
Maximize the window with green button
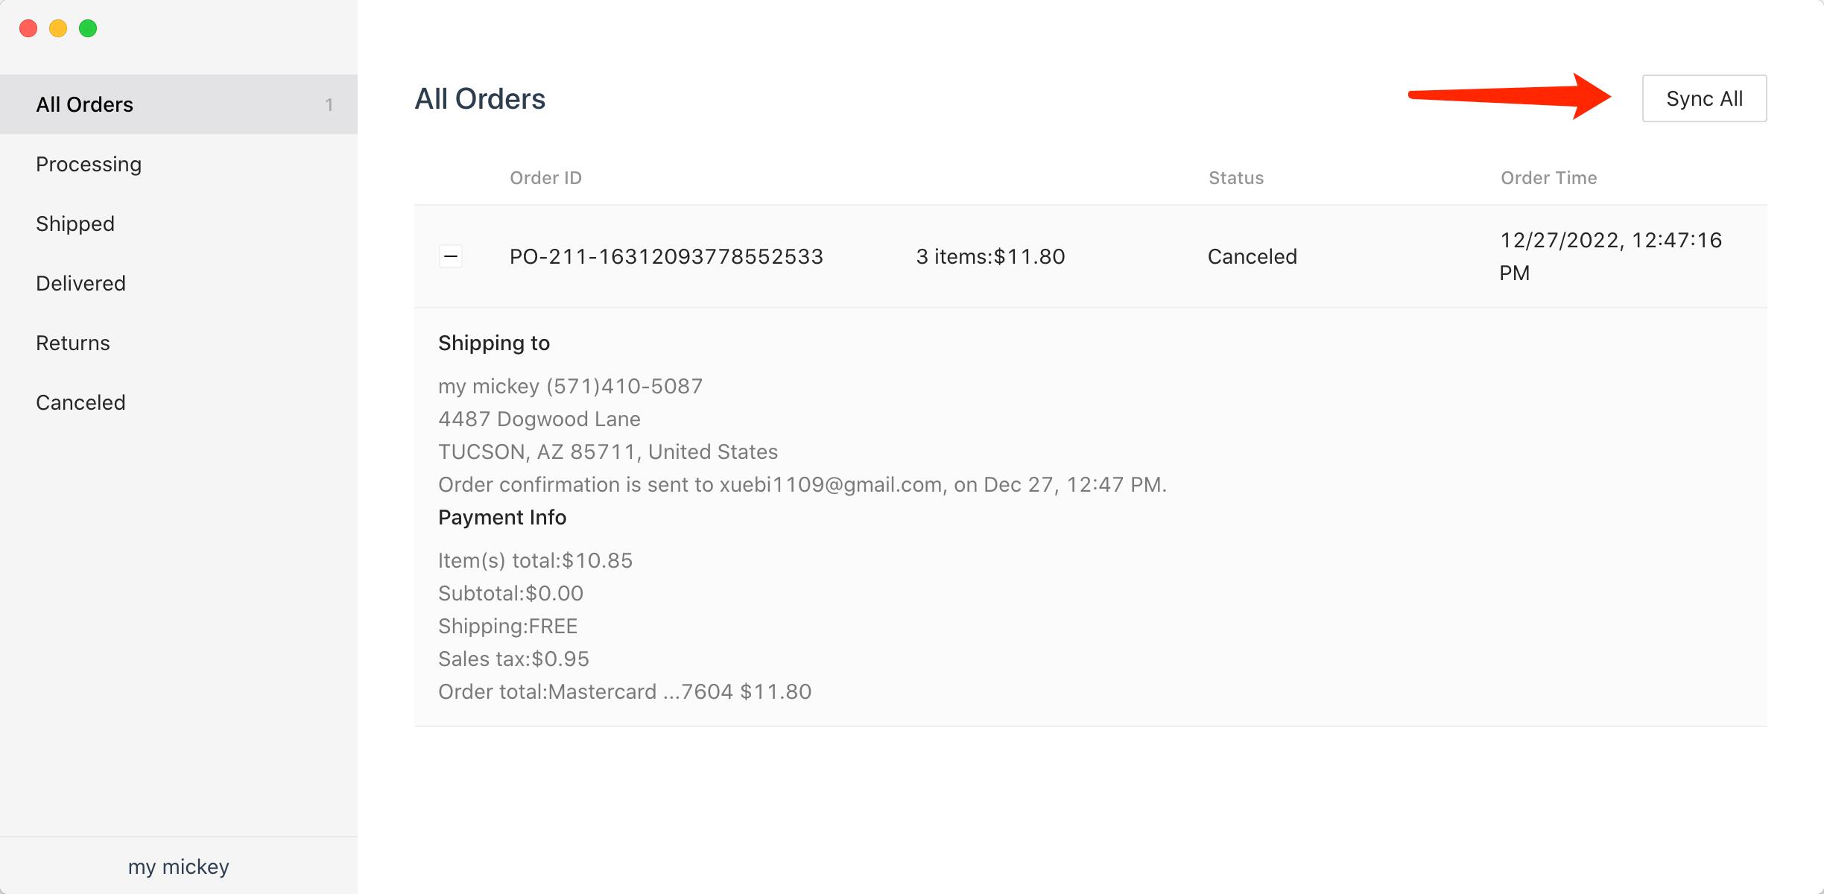click(x=88, y=28)
